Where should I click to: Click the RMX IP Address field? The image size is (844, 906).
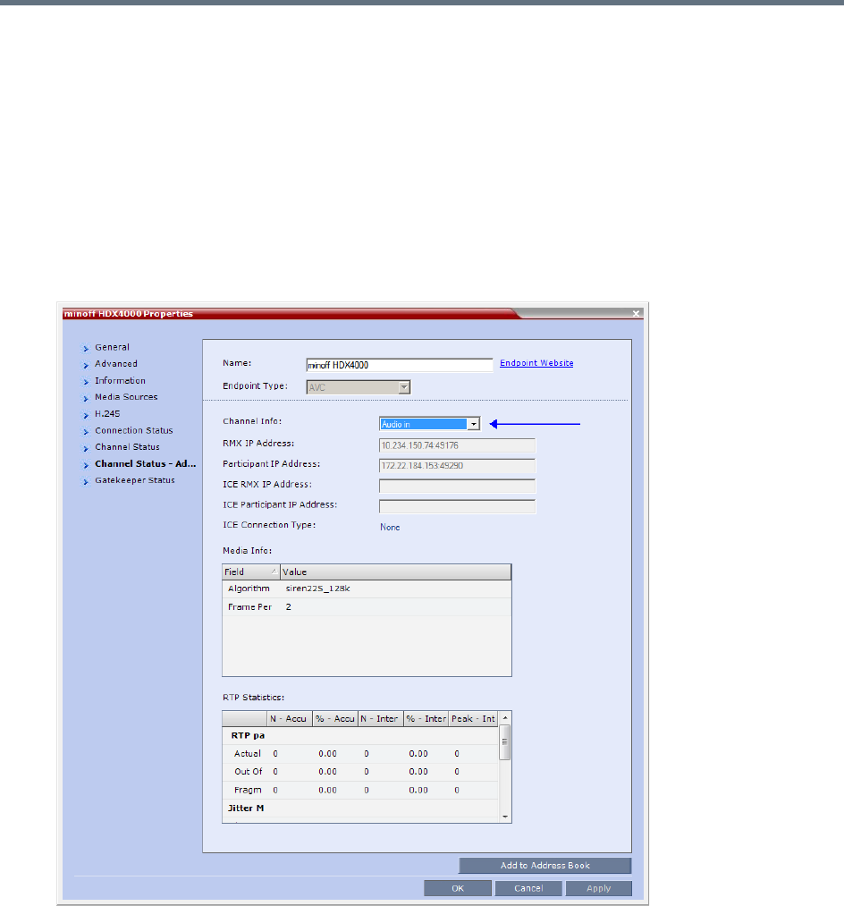pos(457,445)
